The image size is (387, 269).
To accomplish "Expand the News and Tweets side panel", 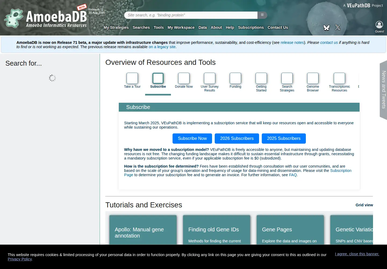I will coord(384,90).
